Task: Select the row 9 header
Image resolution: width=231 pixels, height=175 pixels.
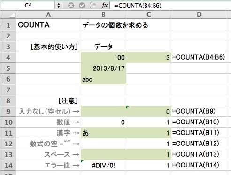Action: [x=8, y=111]
